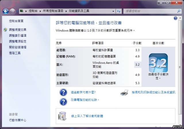The height and width of the screenshot is (129, 184).
Task: Open help via the blue question icon
Action: (175, 18)
